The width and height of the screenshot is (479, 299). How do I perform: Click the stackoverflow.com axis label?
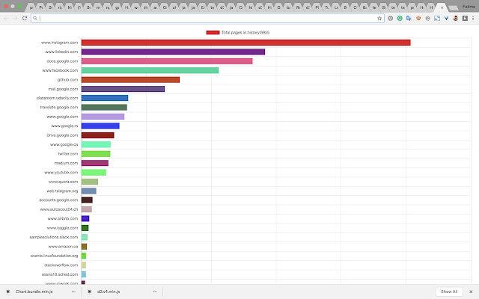point(61,265)
